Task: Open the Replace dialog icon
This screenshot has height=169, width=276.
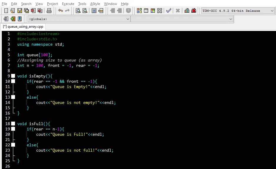Action: tap(85, 11)
